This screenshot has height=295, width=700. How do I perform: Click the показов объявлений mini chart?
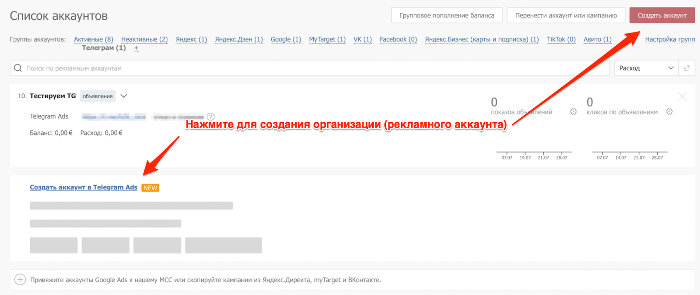[534, 155]
